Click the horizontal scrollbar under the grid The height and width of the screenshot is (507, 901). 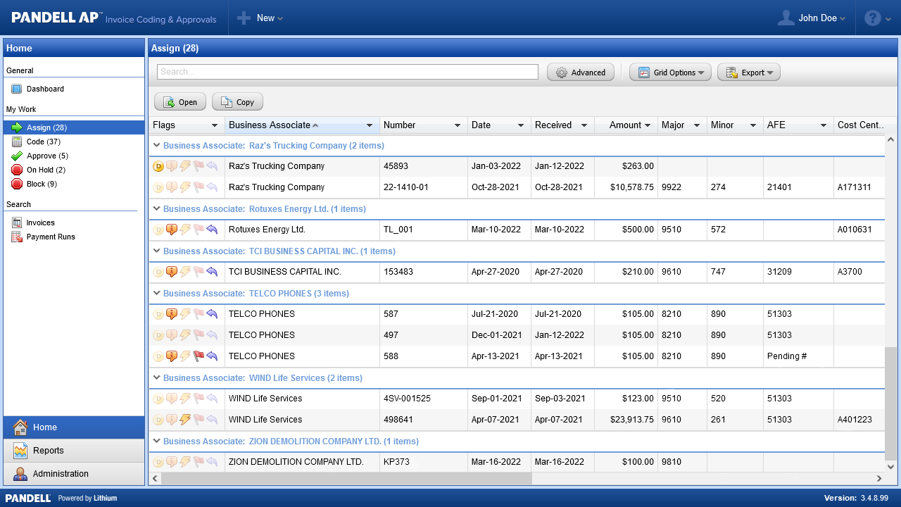346,478
